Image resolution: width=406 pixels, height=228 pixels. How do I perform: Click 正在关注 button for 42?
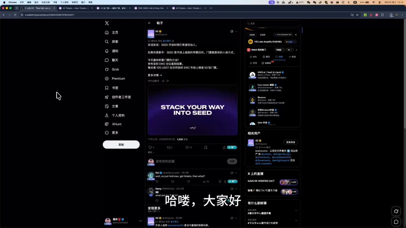tap(291, 142)
